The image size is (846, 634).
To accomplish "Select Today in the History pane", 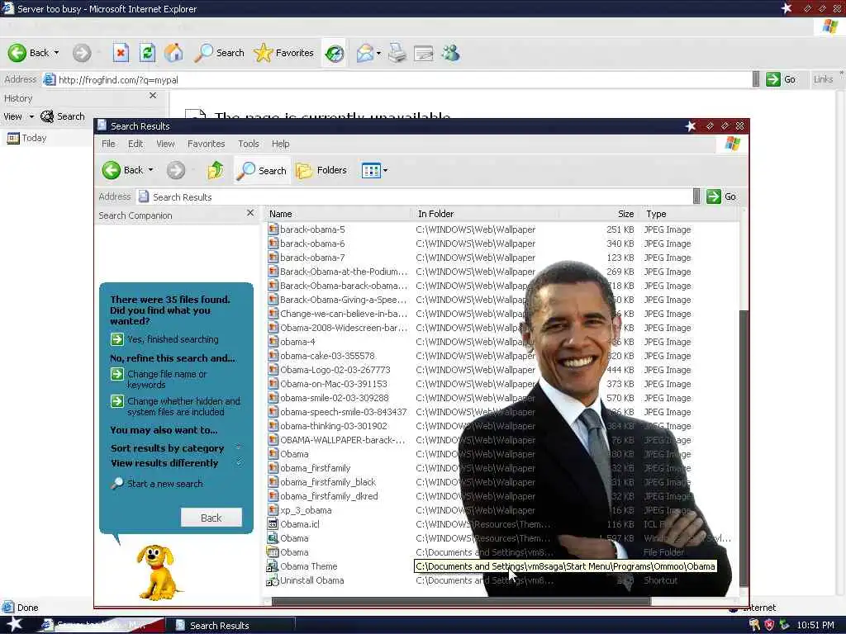I will (x=27, y=138).
